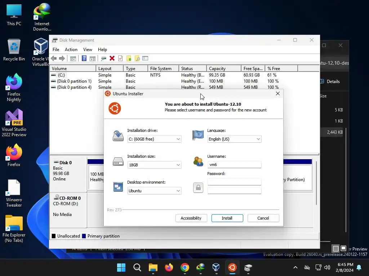Sort by % Free column header
Viewport: 369px width, 276px height.
coord(281,69)
